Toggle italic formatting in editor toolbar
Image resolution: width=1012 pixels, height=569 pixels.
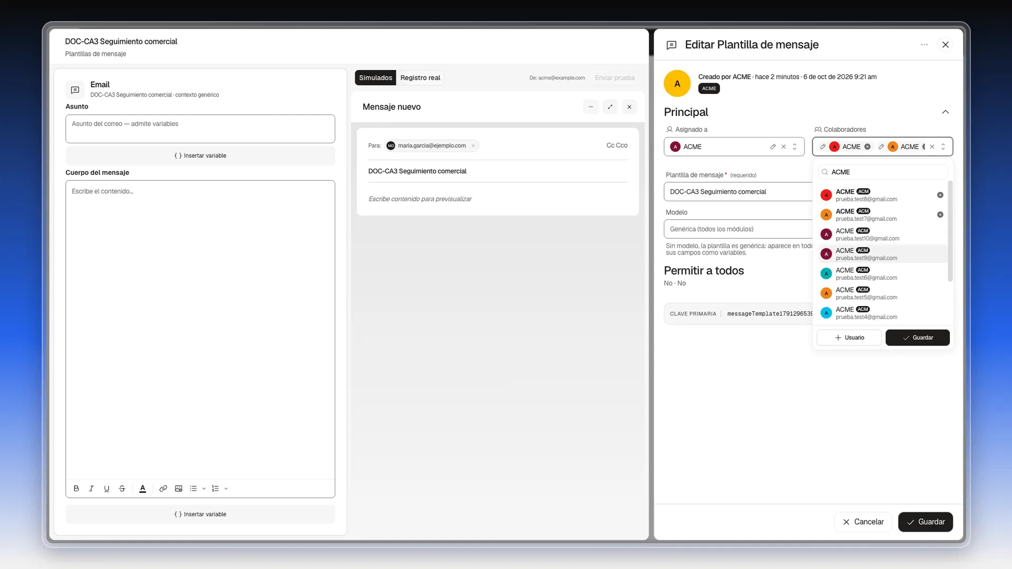pyautogui.click(x=91, y=489)
